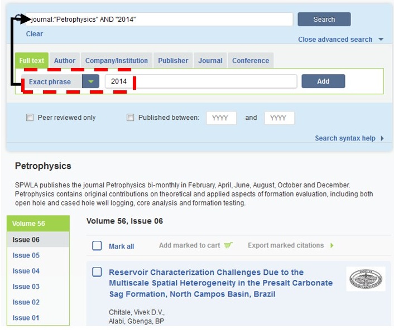Expand arrow next to Export marked citations
The width and height of the screenshot is (394, 330).
tap(332, 245)
